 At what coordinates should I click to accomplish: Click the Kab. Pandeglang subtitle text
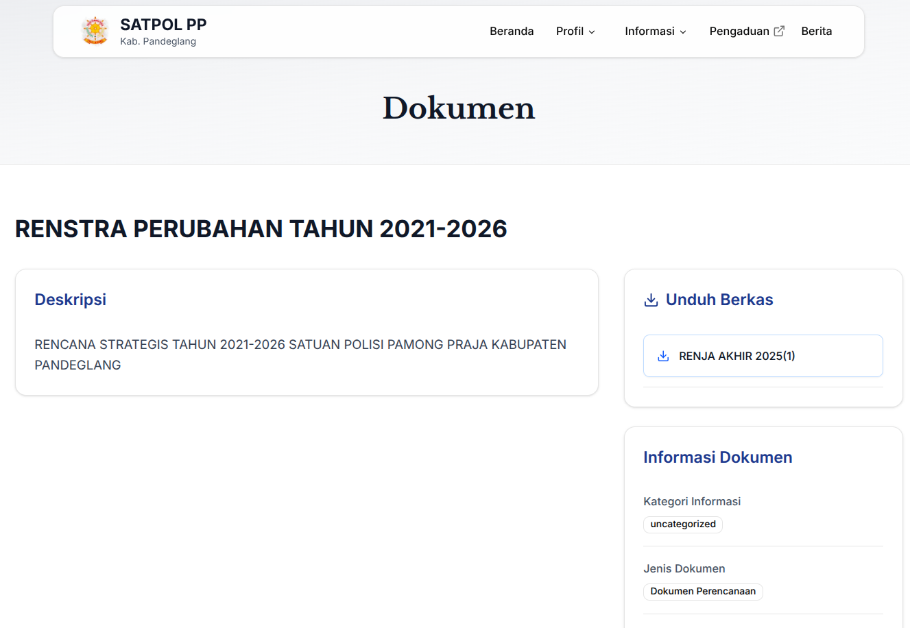(158, 42)
